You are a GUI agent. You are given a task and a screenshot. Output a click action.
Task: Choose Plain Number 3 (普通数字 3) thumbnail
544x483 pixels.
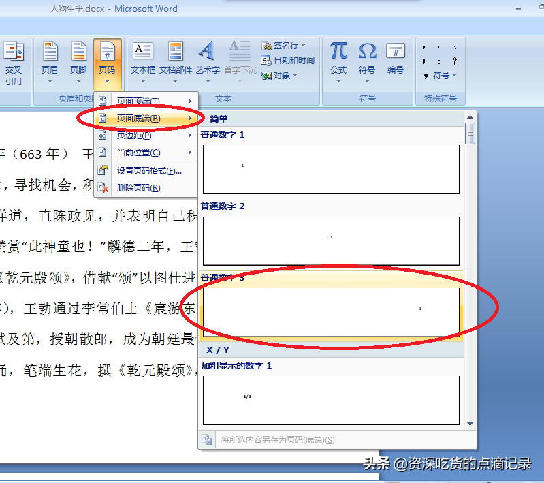tap(332, 312)
